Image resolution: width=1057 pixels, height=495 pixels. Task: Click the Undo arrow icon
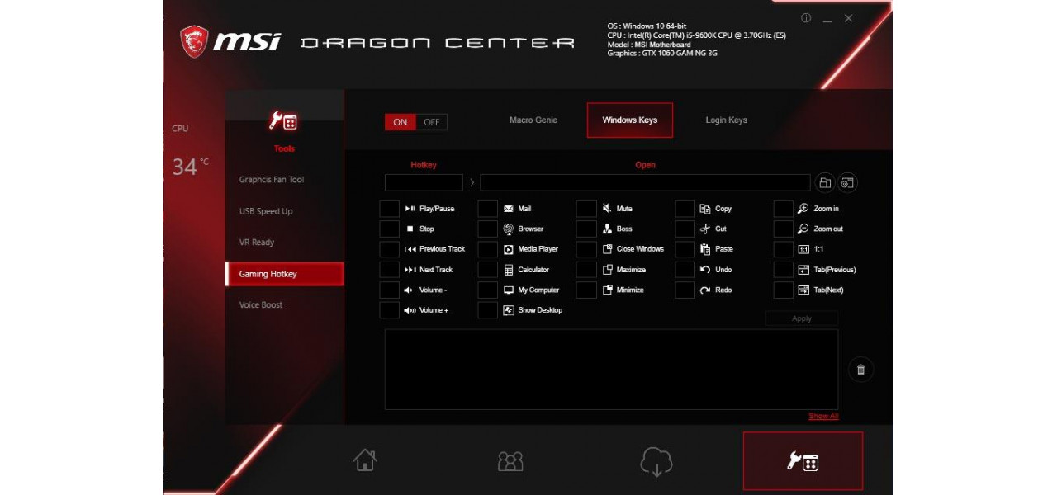coord(705,270)
